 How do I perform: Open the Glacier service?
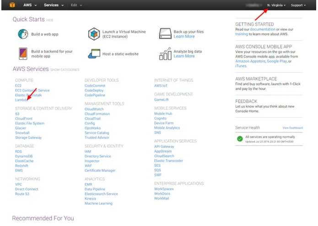coord(21,128)
